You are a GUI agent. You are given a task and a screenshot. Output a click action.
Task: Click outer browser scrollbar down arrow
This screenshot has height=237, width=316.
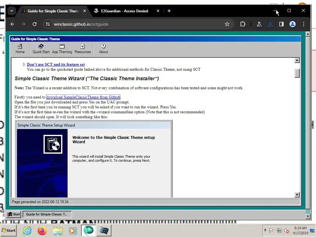point(308,216)
